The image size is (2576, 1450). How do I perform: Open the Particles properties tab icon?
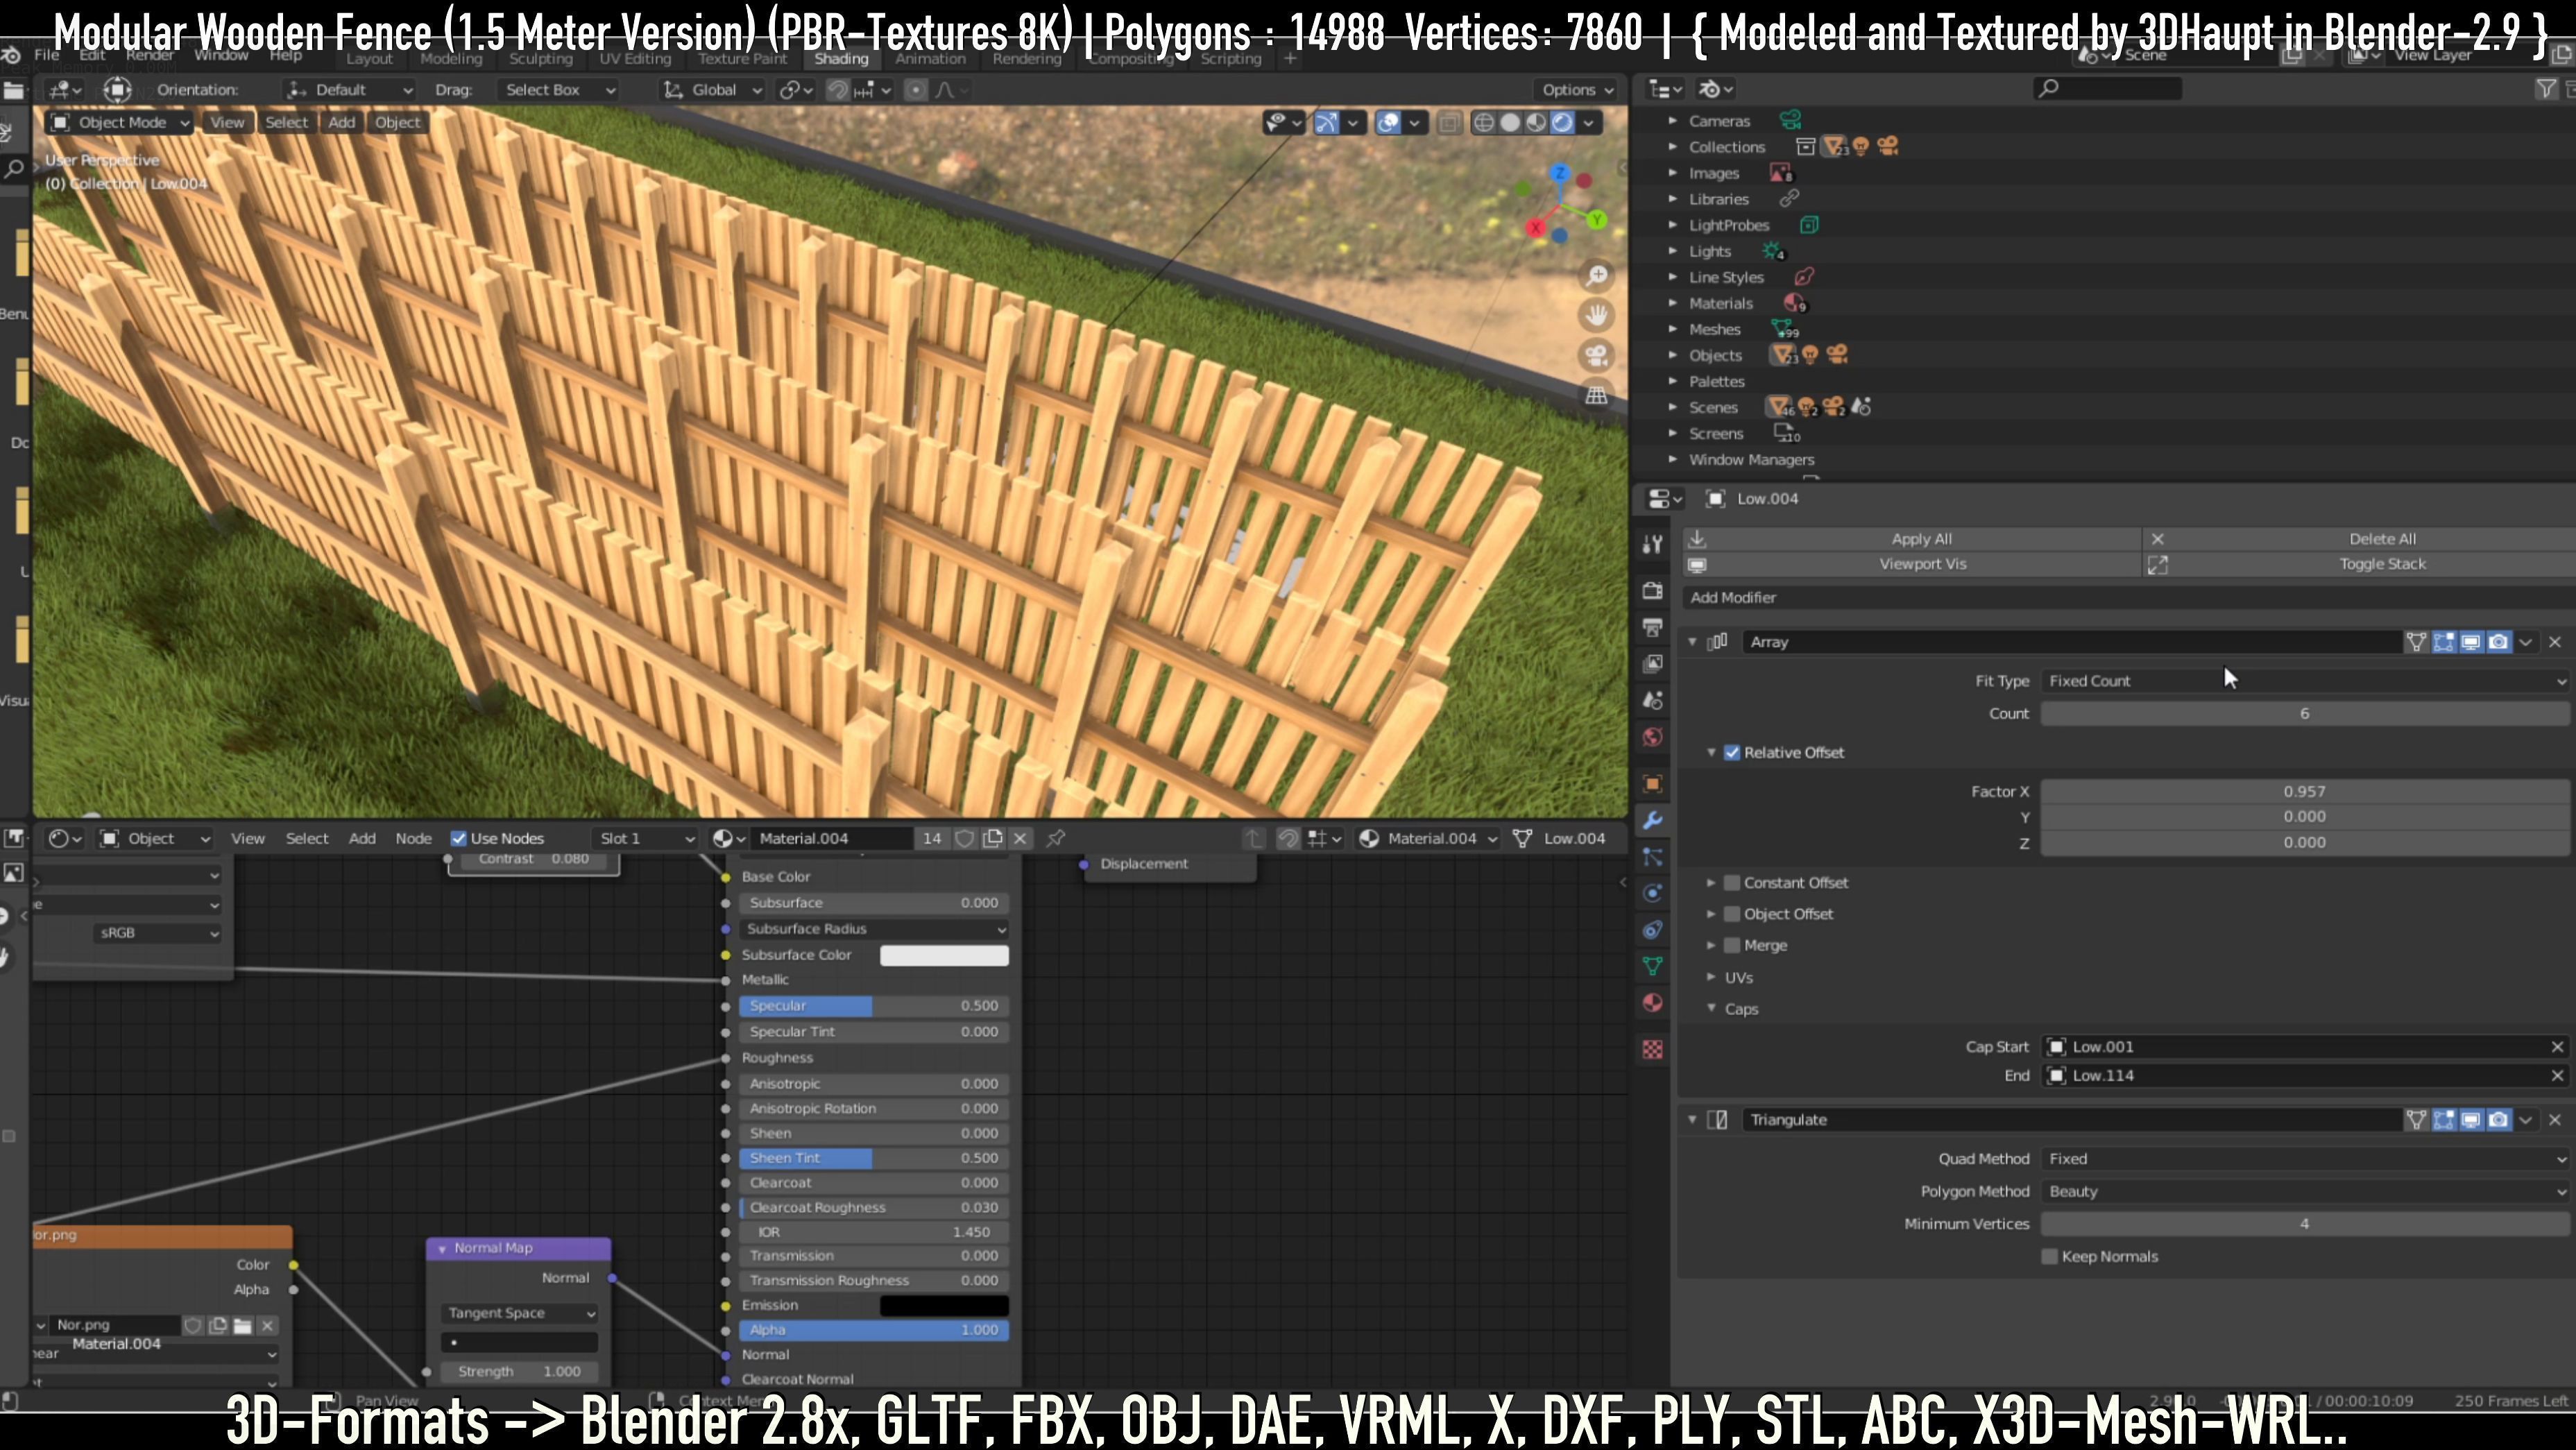[x=1652, y=857]
